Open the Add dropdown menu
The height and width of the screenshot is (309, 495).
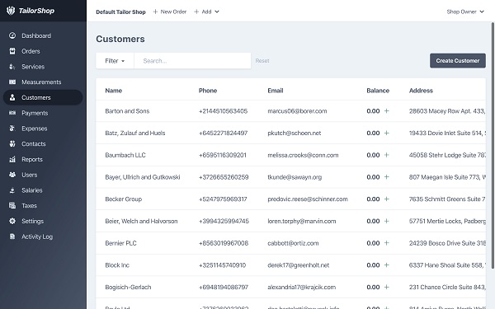[x=206, y=12]
